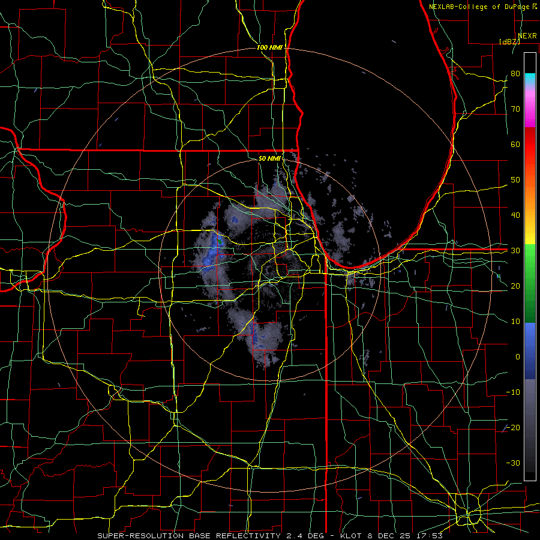Click the 20 dBZ scale value
The width and height of the screenshot is (540, 540).
[515, 286]
